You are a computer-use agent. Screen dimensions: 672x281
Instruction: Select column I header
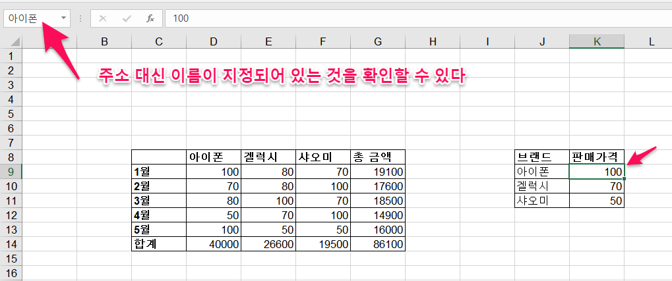tap(488, 41)
